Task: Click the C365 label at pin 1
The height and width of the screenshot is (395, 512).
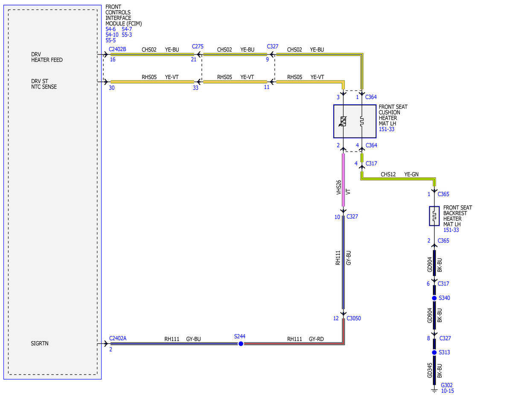Action: (444, 194)
